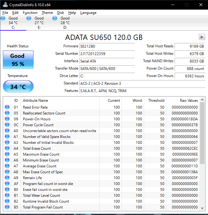Click status orb for Reallocated Sectors Count
208x215 pixels.
[7, 113]
